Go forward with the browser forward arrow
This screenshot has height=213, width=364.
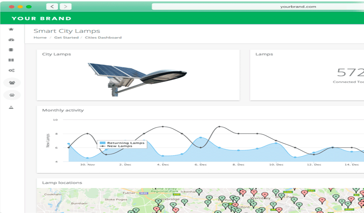(x=66, y=6)
